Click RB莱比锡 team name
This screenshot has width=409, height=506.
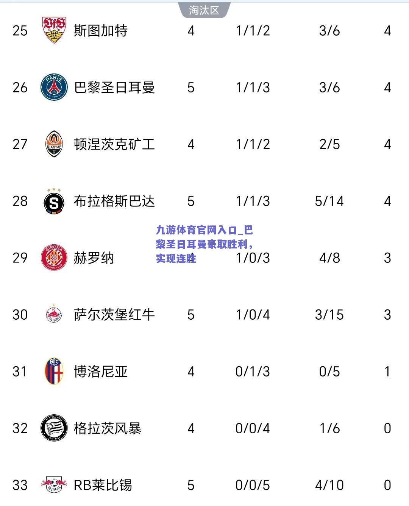103,485
